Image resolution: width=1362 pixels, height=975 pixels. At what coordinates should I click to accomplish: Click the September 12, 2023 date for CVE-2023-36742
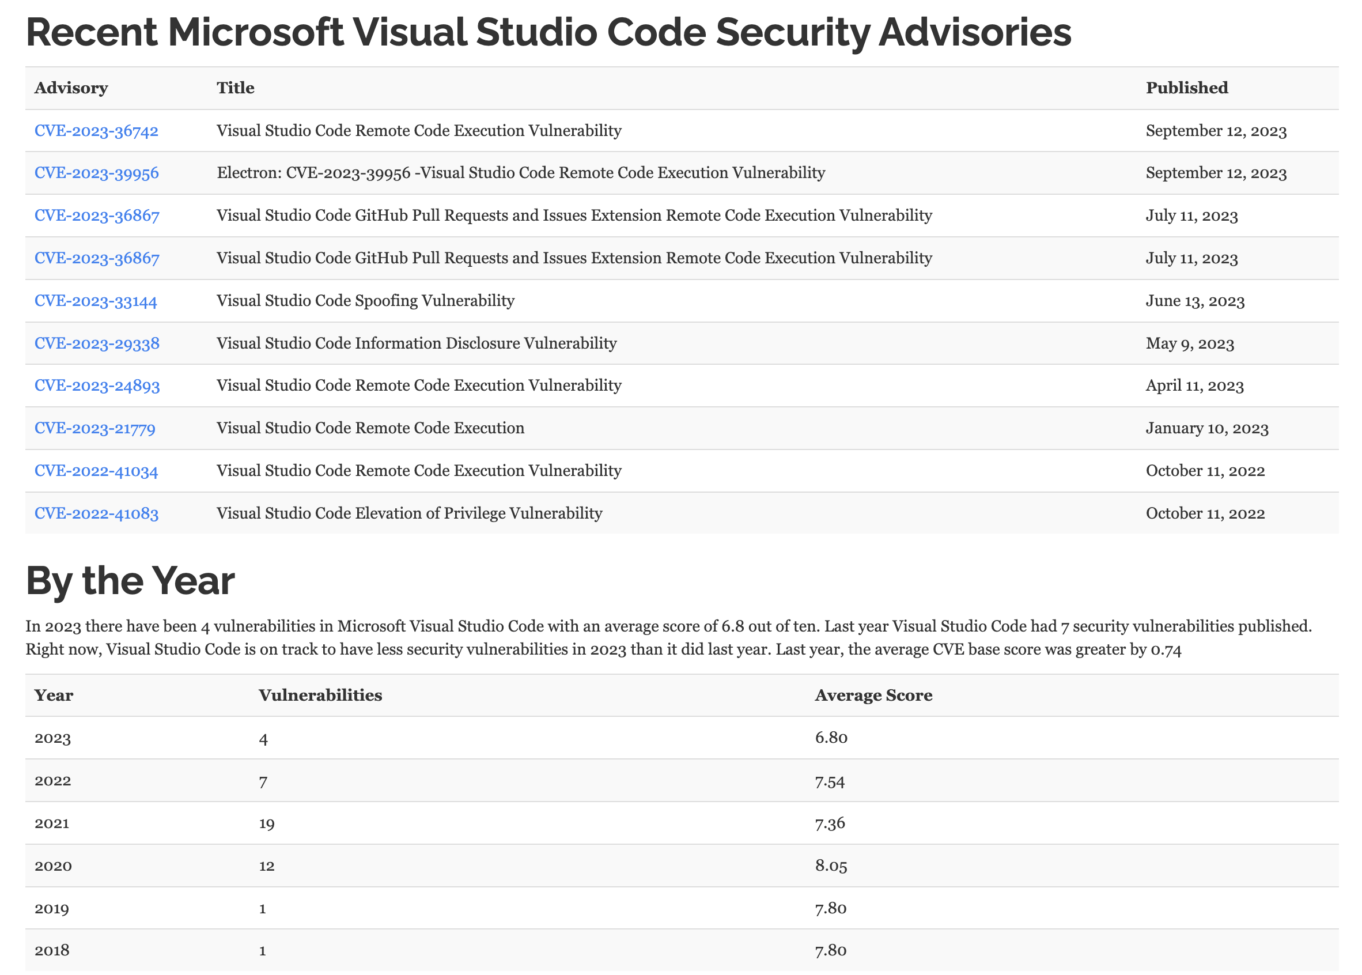[x=1216, y=131]
